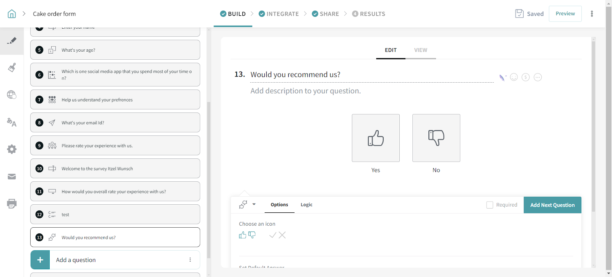Open the email envelope icon in sidebar
This screenshot has width=612, height=277.
point(12,176)
